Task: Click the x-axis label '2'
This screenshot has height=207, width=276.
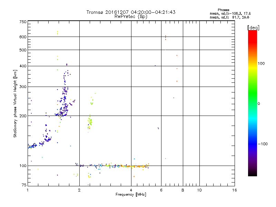Action: pos(79,190)
